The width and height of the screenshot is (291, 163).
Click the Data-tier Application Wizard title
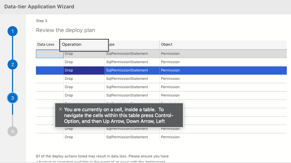39,6
